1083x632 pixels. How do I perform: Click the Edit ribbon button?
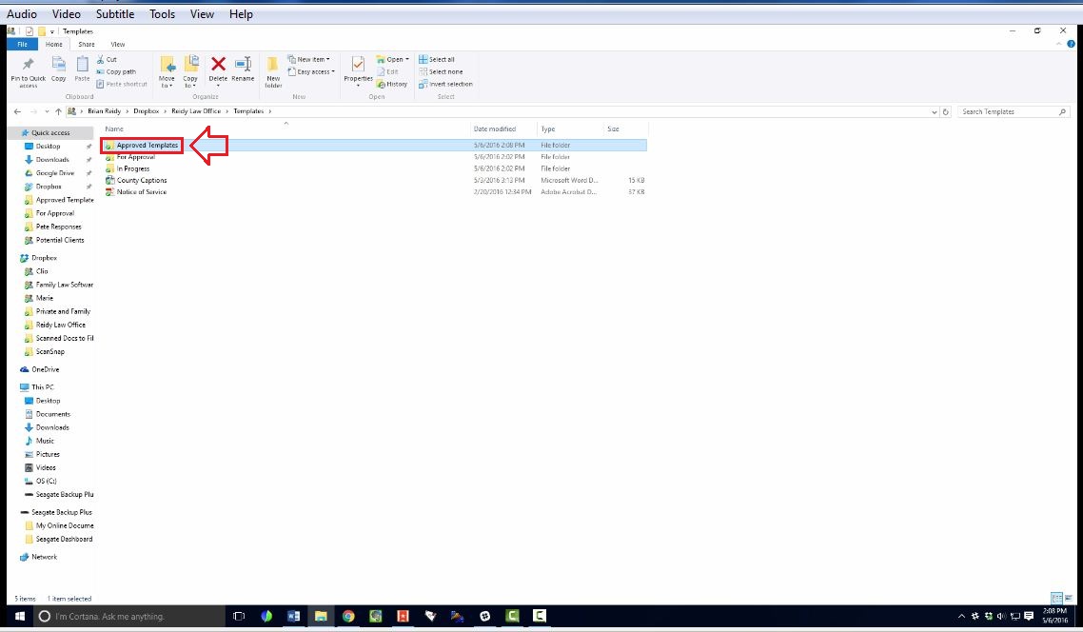tap(387, 71)
